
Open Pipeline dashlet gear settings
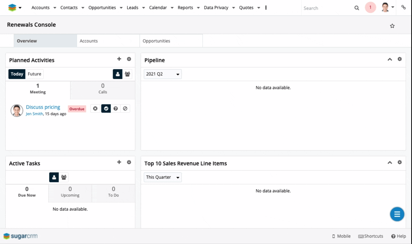400,59
